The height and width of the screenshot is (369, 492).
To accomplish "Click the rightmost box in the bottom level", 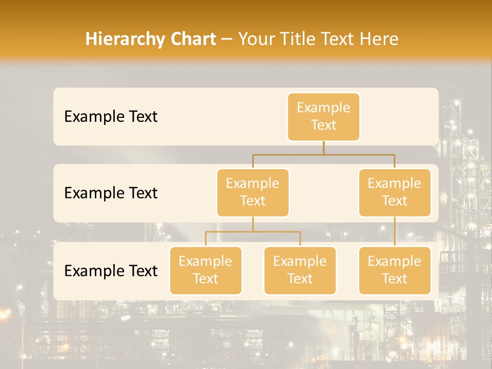I will pos(395,271).
